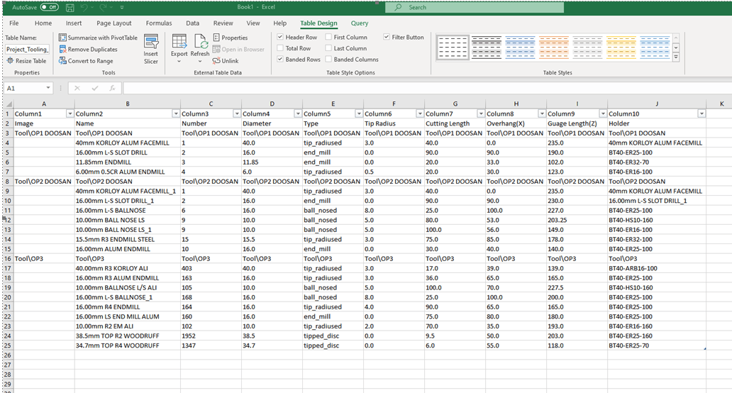Click Insert Slicer
The height and width of the screenshot is (393, 732).
click(151, 49)
